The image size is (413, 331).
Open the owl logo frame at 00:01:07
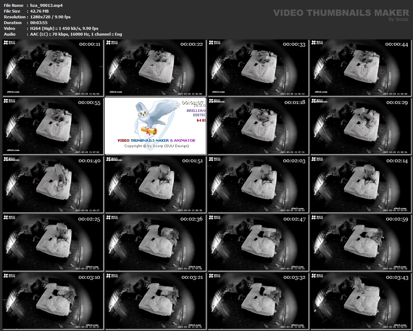click(x=156, y=126)
